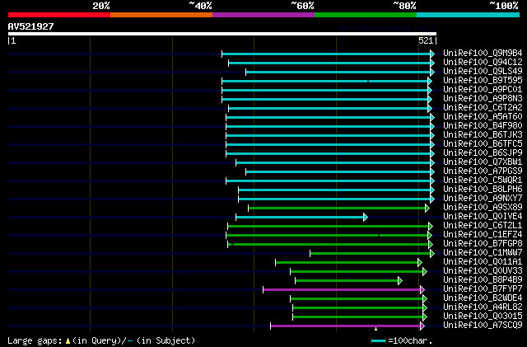Click the green bar for UniRef100_Q011A1

click(348, 263)
